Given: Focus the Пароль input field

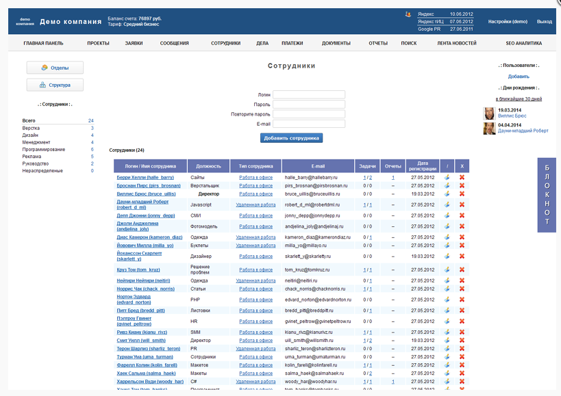Looking at the screenshot, I should click(x=309, y=104).
